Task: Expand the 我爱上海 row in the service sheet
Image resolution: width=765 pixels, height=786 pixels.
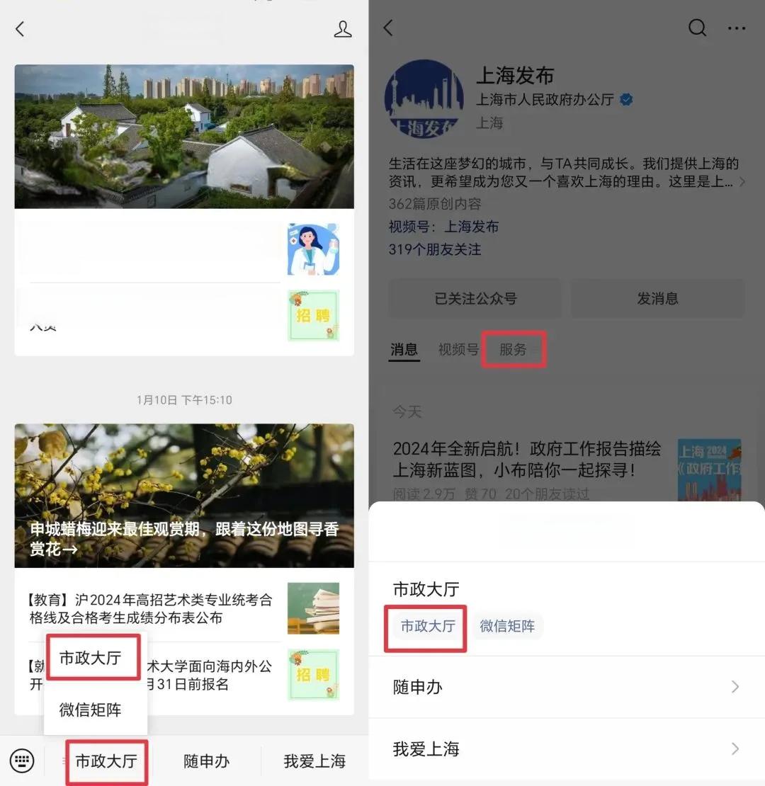Action: click(x=567, y=749)
